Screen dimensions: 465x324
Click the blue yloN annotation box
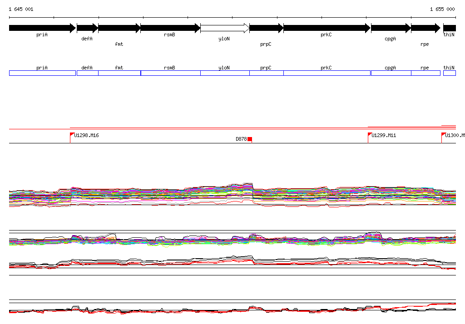[x=225, y=73]
